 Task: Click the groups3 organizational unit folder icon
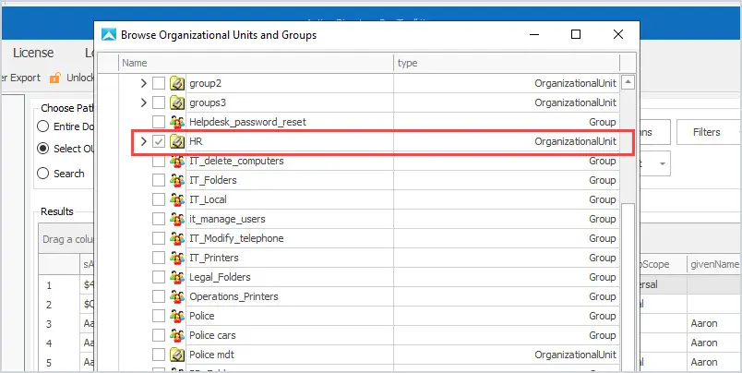tap(177, 102)
